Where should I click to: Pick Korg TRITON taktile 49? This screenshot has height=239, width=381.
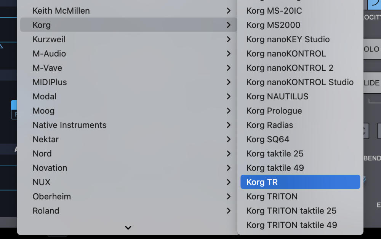[x=291, y=225]
